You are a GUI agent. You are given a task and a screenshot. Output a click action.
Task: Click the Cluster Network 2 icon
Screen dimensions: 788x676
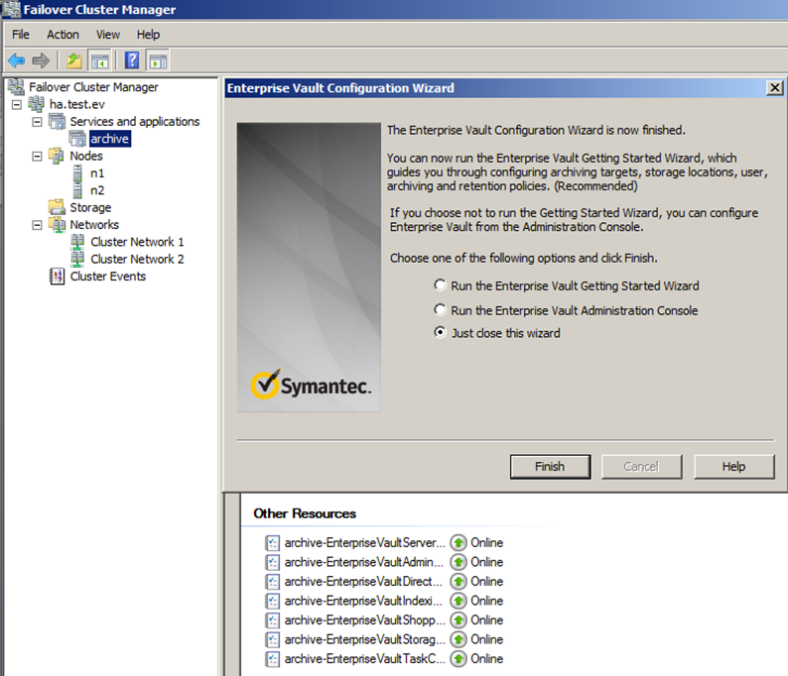(x=77, y=259)
